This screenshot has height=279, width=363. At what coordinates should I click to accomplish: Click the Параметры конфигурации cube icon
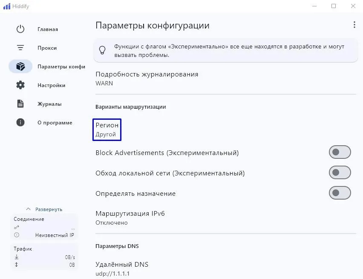[20, 66]
